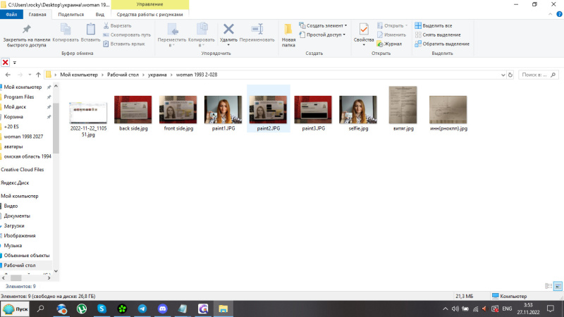Screen dimensions: 564x317
Task: Open Telegram from the taskbar
Action: (x=142, y=309)
